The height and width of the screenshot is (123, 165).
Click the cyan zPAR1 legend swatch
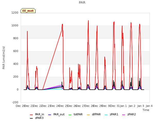click(106, 115)
